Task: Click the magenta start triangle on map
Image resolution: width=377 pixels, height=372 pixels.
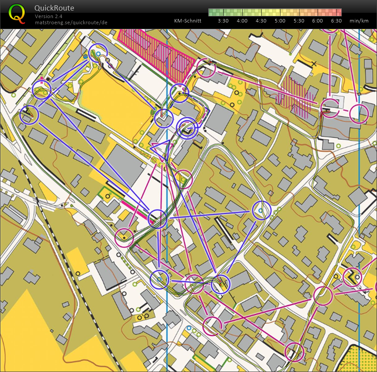Action: pyautogui.click(x=159, y=147)
